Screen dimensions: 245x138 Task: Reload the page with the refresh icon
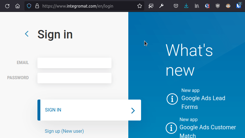coord(8,6)
